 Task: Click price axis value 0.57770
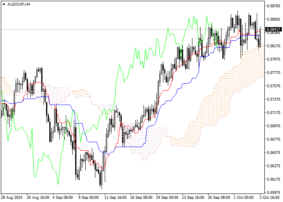274,73
